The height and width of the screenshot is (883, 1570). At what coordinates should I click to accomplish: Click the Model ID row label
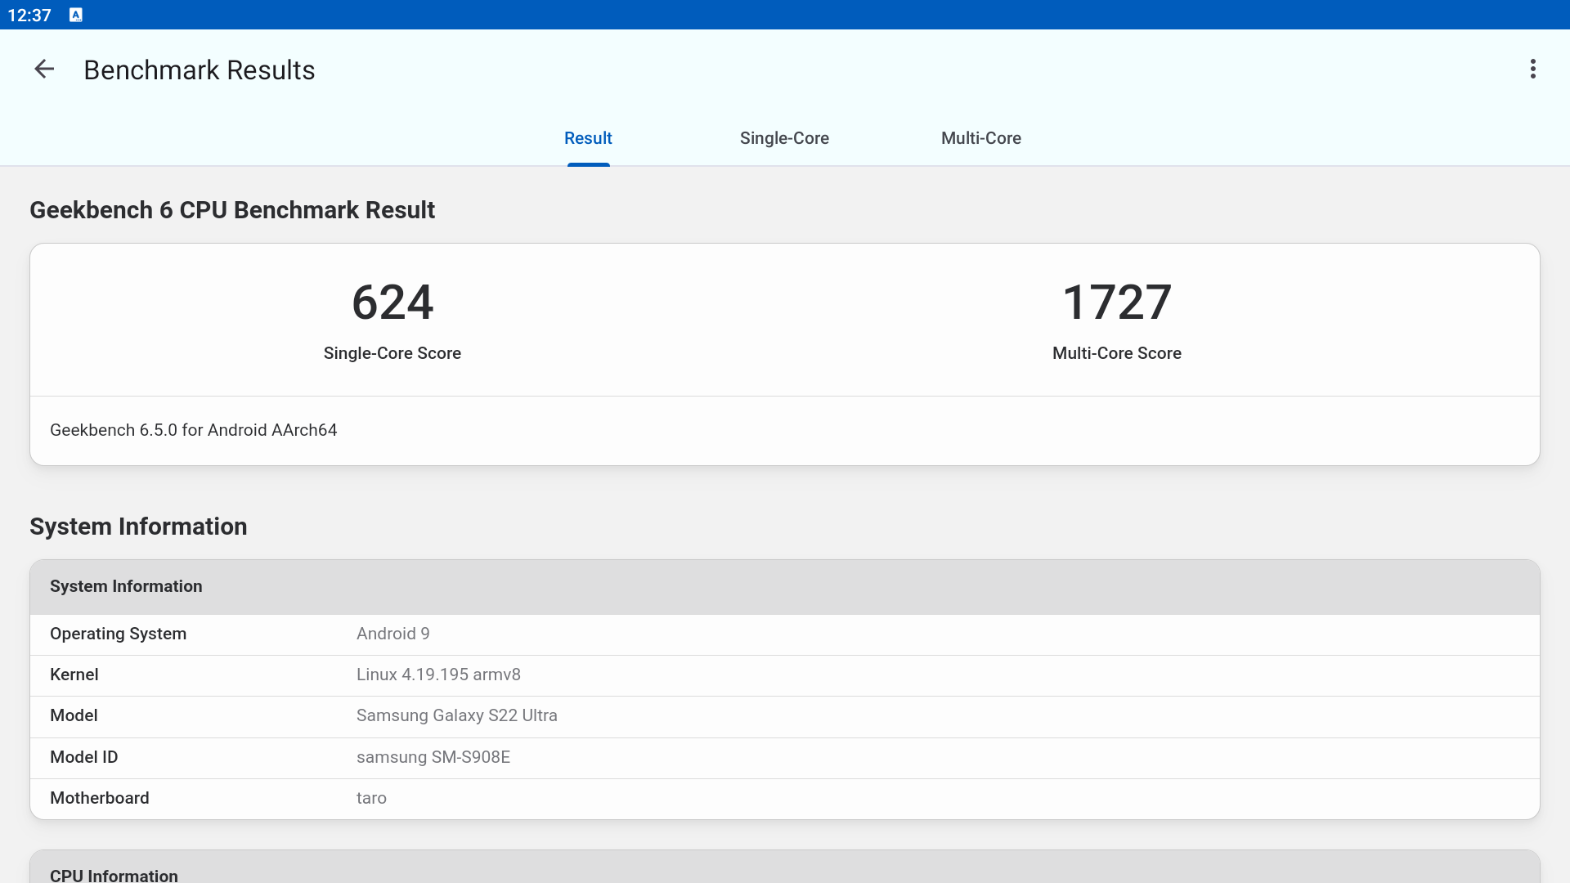pos(84,757)
